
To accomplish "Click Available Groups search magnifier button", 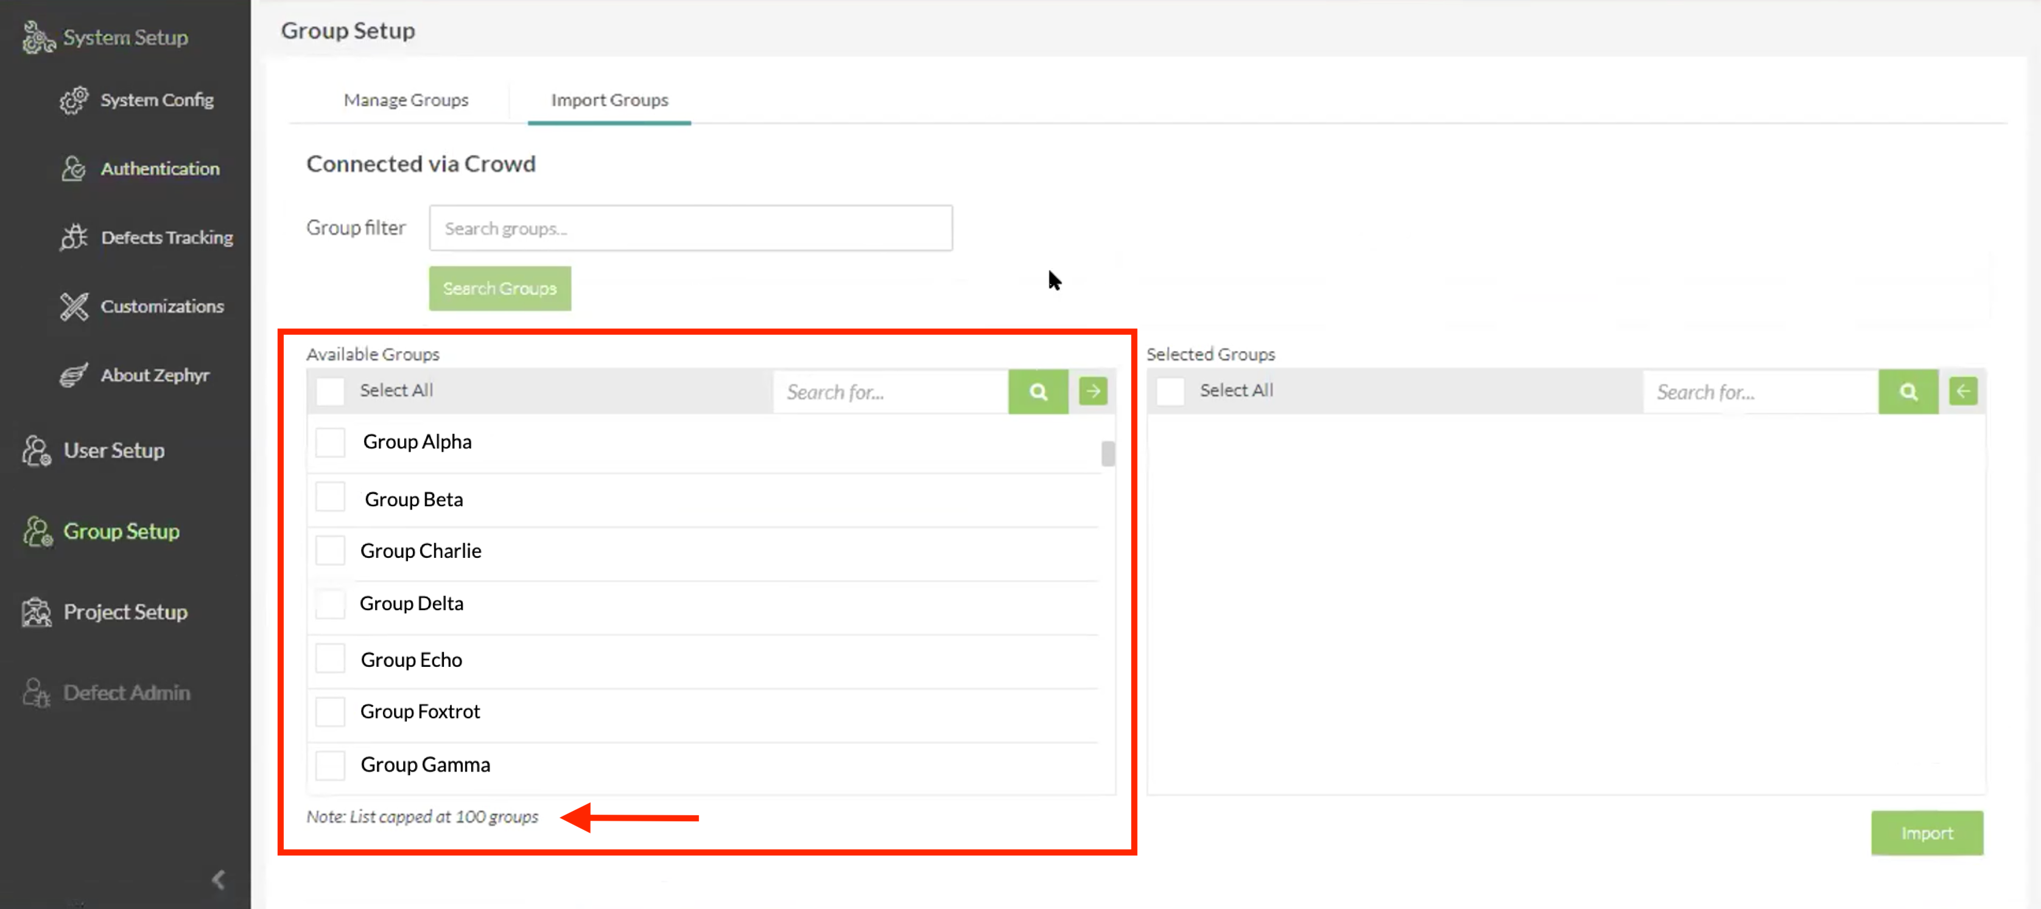I will point(1038,391).
